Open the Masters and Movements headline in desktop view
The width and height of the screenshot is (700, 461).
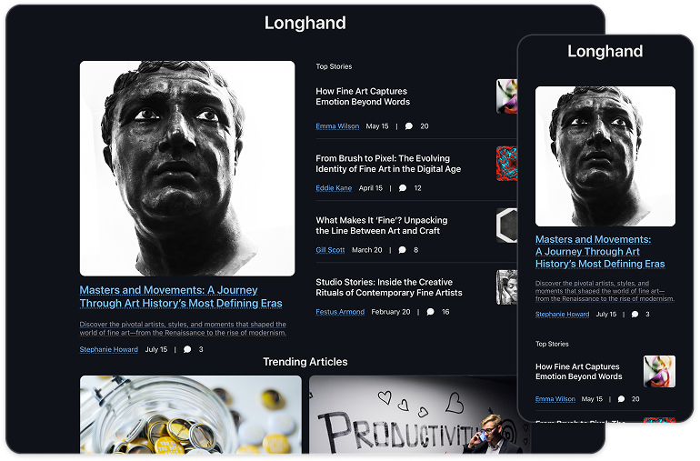(181, 296)
